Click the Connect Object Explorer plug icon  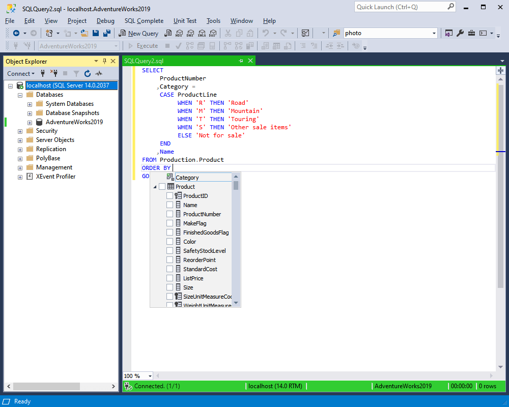tap(43, 73)
